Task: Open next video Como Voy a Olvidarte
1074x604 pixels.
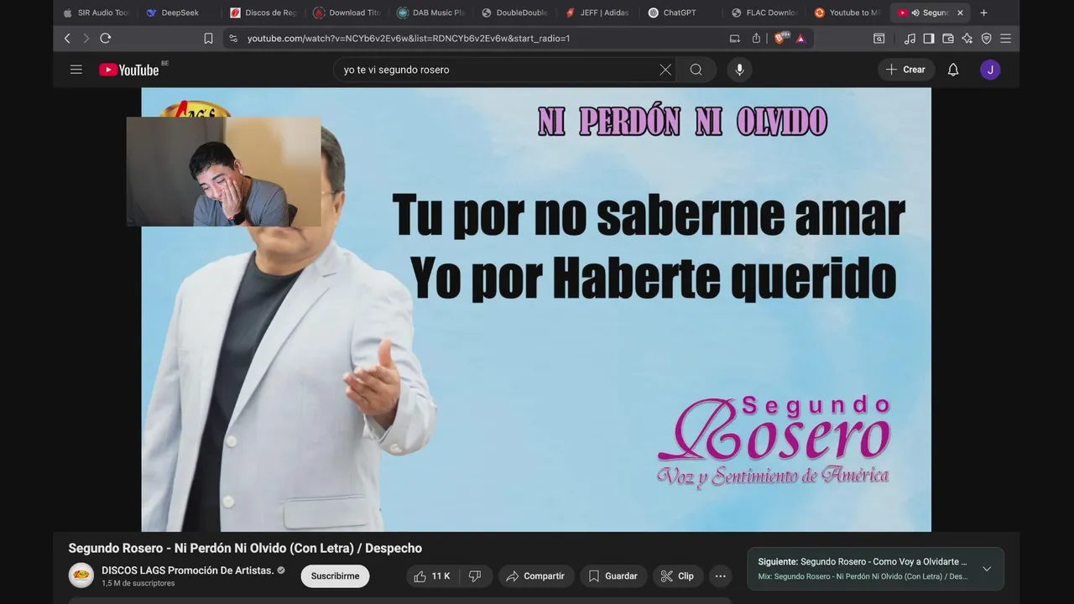Action: coord(863,562)
